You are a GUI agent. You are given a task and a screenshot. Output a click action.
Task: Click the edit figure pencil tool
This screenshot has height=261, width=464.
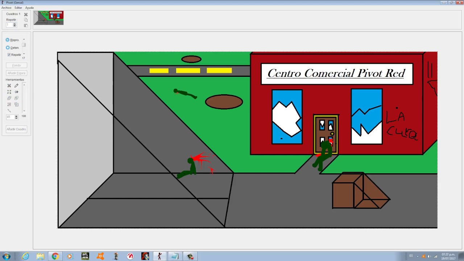16,86
